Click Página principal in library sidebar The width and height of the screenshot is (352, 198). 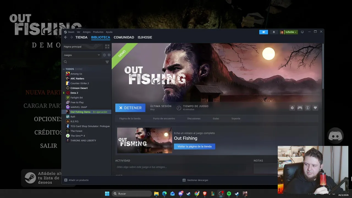pos(82,46)
